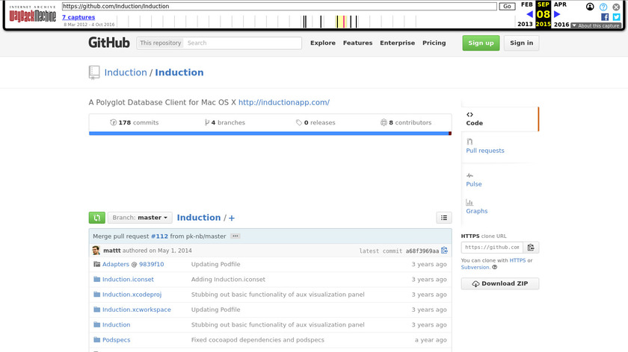The width and height of the screenshot is (628, 352).
Task: View 4 branches
Action: point(225,122)
